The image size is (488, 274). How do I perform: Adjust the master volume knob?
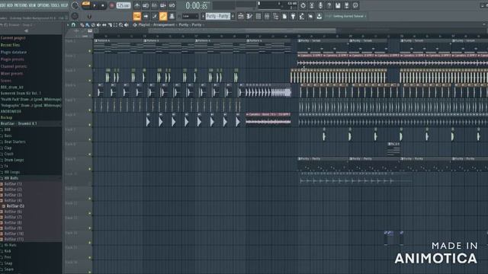click(x=75, y=5)
